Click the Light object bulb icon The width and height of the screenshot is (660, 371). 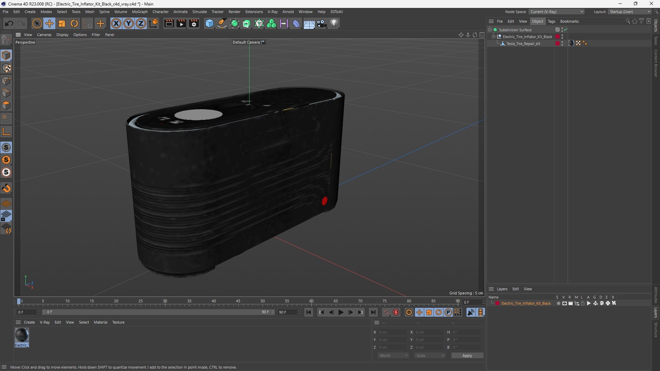tap(334, 23)
